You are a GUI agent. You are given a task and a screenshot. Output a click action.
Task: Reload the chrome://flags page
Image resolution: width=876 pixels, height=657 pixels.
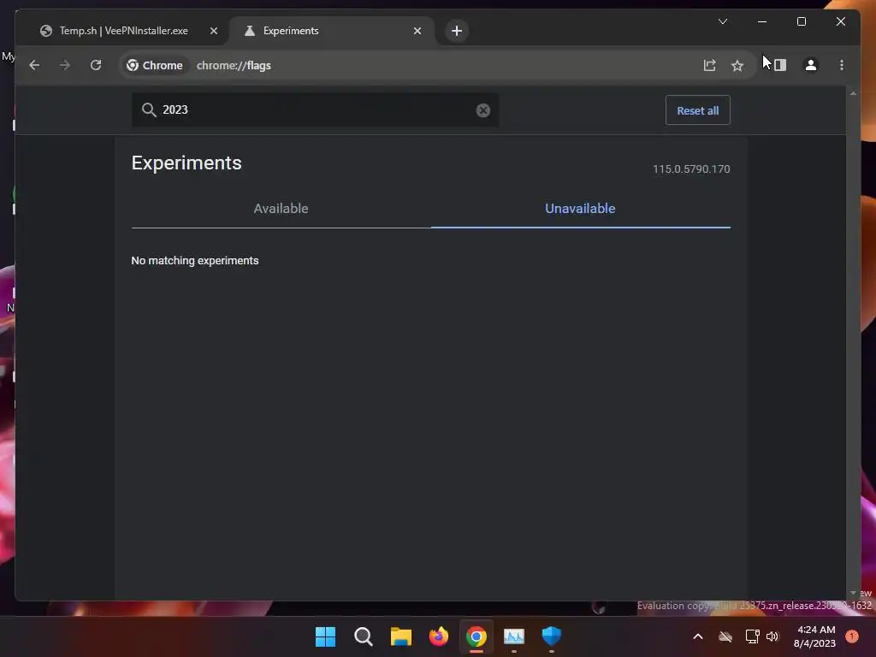click(96, 65)
